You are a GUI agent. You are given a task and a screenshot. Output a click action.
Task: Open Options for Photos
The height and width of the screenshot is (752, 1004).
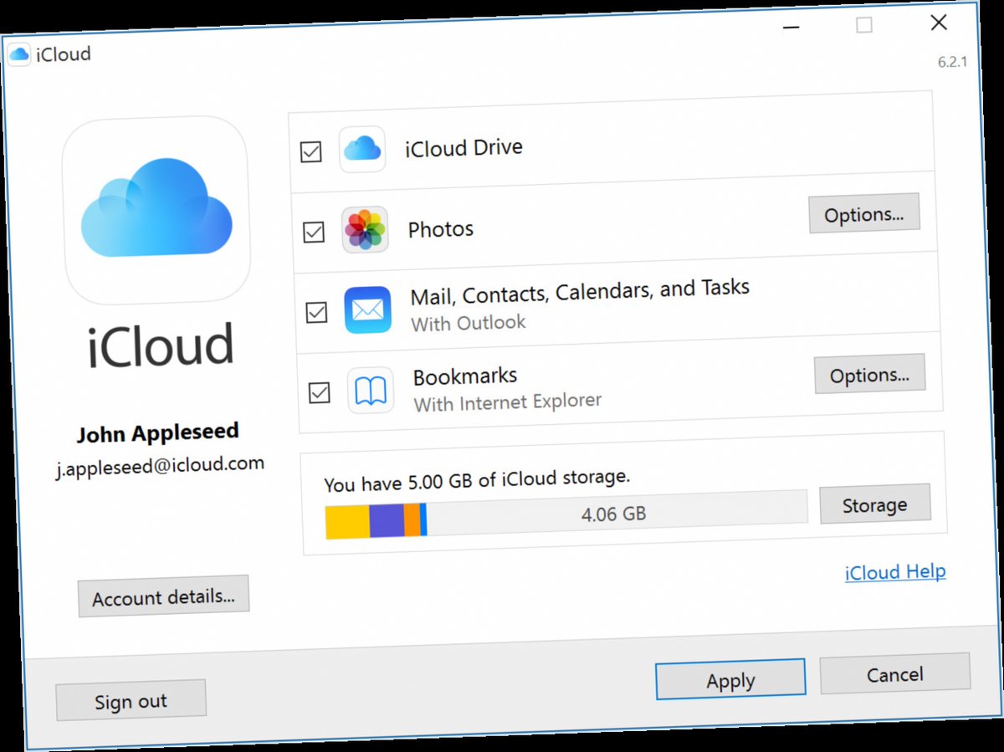coord(864,213)
